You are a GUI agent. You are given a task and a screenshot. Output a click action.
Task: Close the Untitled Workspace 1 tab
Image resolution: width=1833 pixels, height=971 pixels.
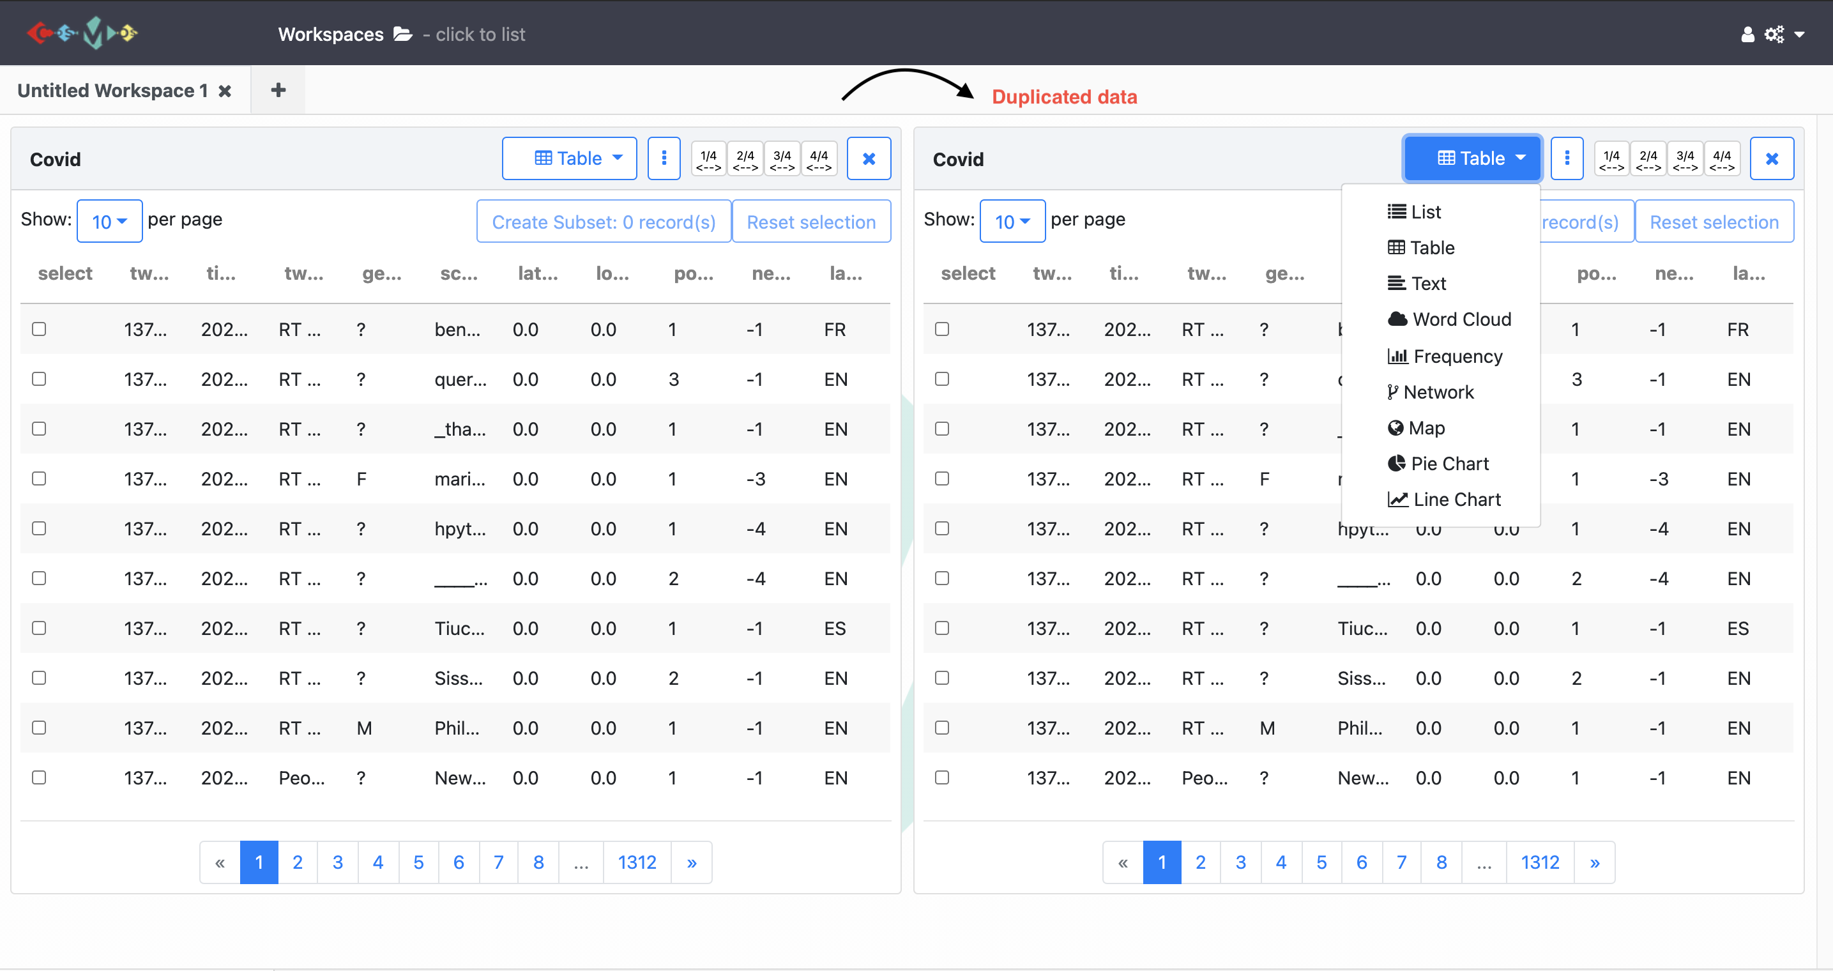pyautogui.click(x=225, y=91)
